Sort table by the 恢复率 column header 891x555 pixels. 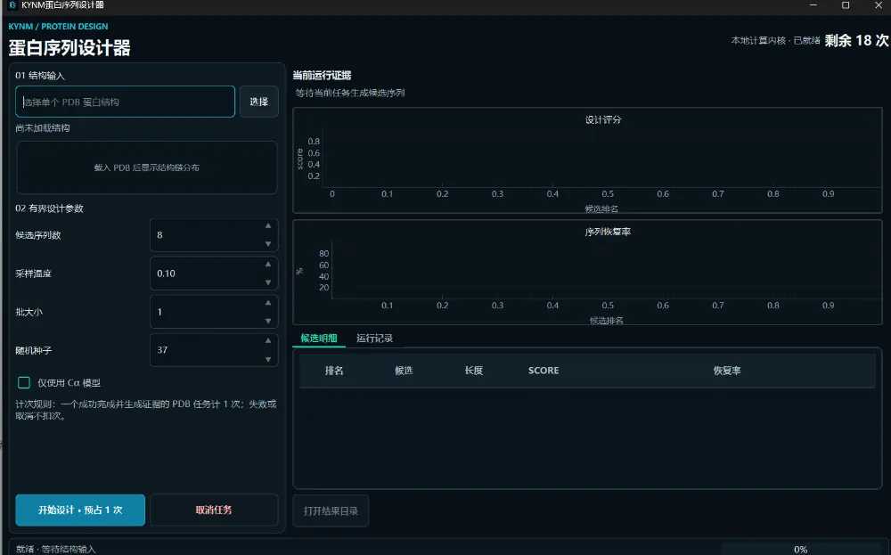click(x=727, y=371)
